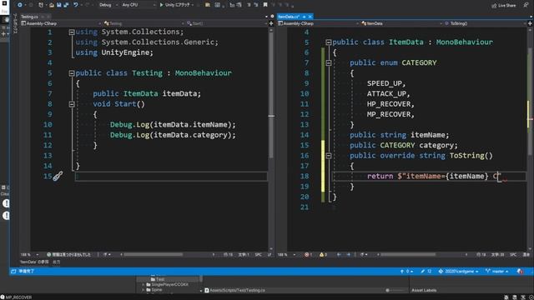The height and width of the screenshot is (300, 534).
Task: Click split editor plus icon in right pane
Action: [530, 23]
